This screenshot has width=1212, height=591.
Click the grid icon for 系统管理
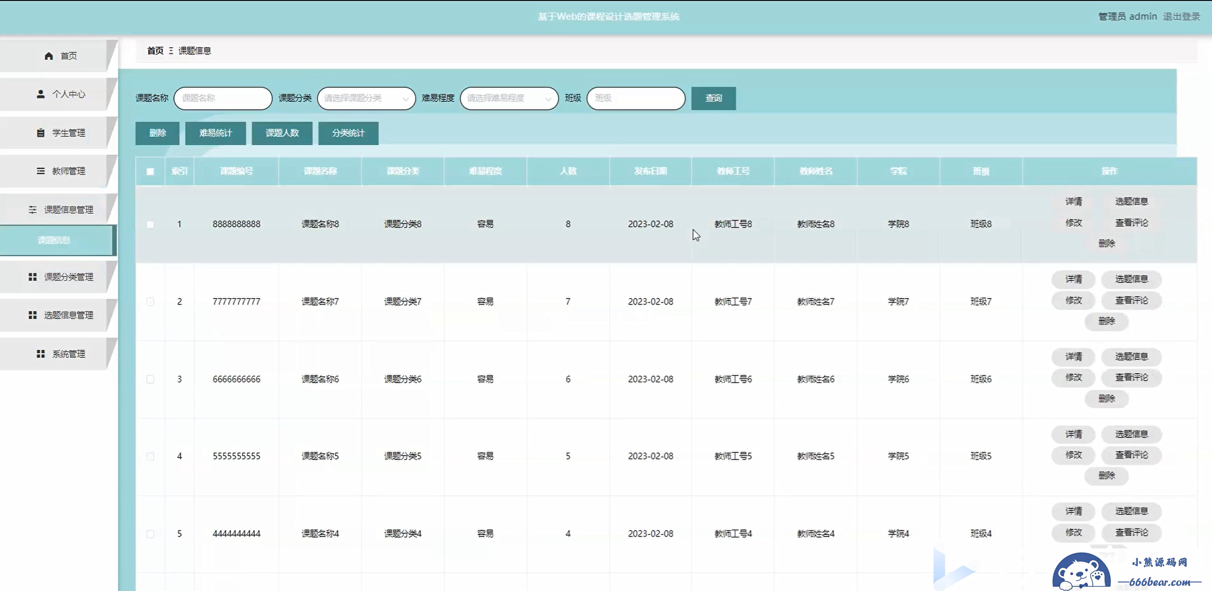click(x=41, y=353)
